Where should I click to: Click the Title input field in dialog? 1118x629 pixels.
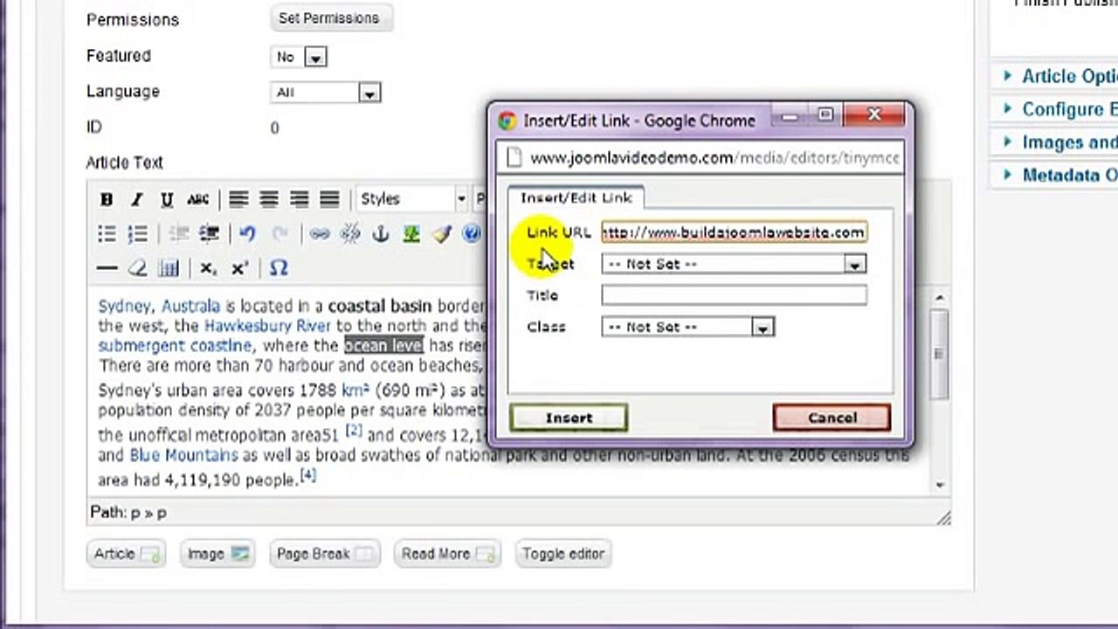click(734, 295)
